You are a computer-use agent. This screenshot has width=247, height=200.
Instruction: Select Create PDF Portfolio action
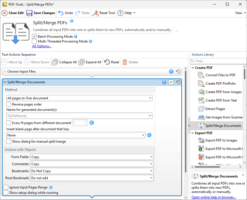tap(217, 84)
